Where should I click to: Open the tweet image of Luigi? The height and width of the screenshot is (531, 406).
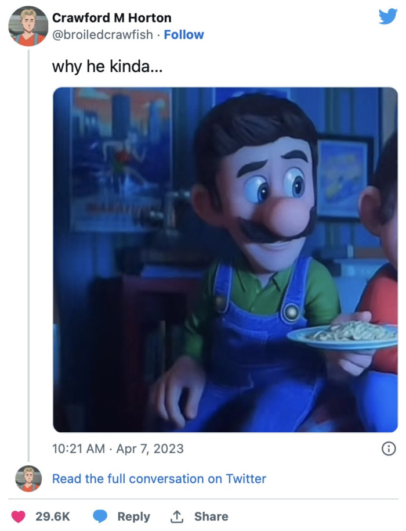tap(225, 260)
